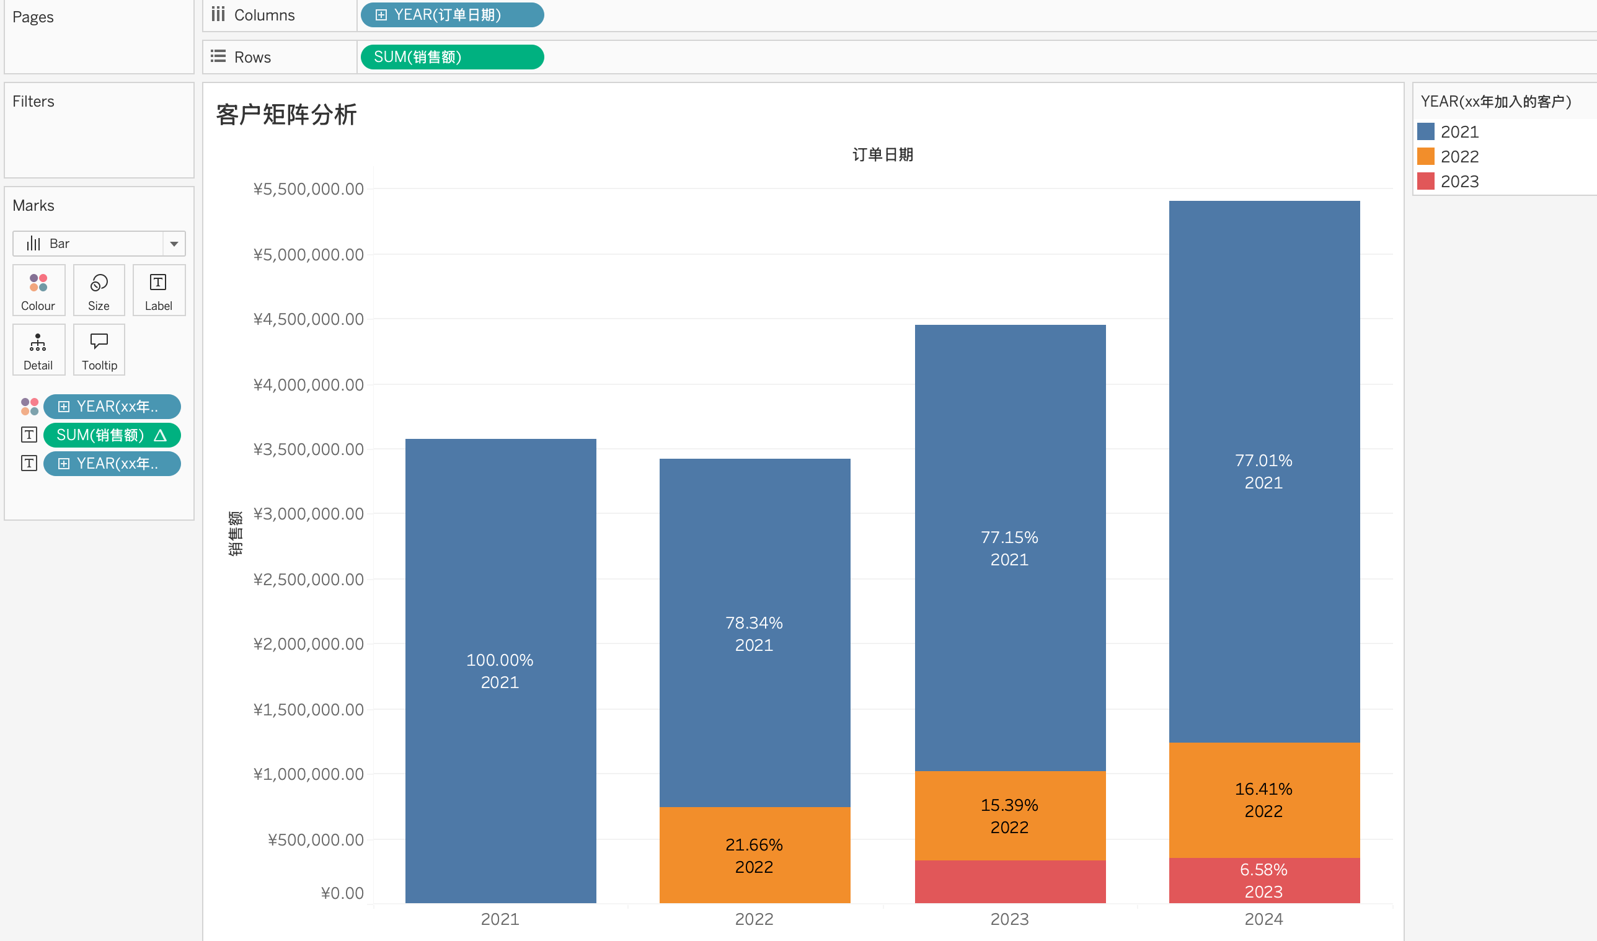This screenshot has width=1597, height=941.
Task: Click the blue 2021 legend swatch
Action: pos(1425,132)
